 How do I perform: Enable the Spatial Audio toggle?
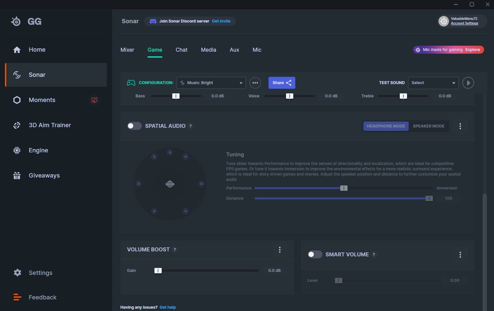[134, 126]
